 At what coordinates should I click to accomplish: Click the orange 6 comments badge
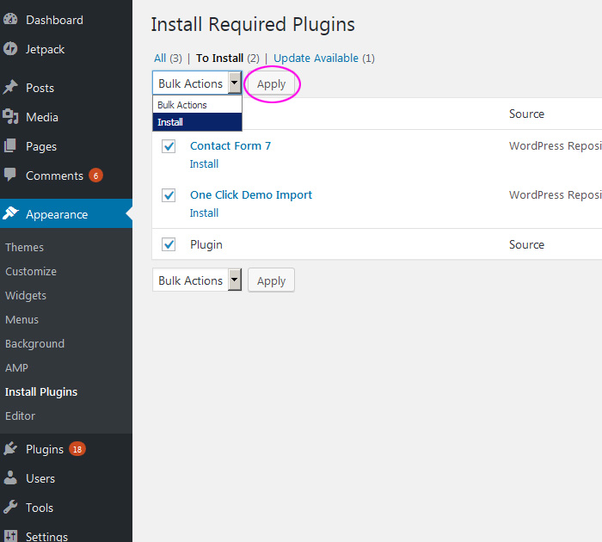pyautogui.click(x=96, y=176)
